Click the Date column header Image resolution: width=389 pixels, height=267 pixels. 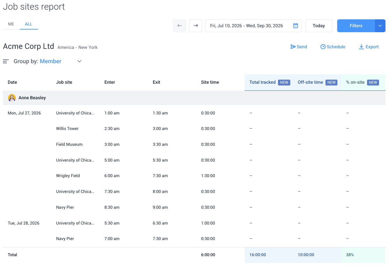tap(12, 82)
